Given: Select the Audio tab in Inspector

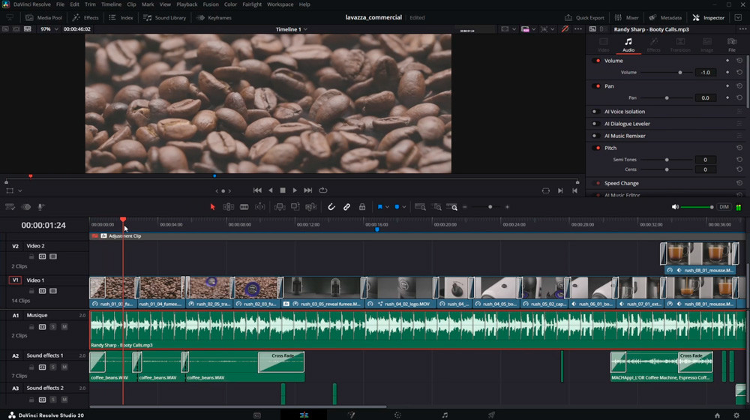Looking at the screenshot, I should point(628,45).
